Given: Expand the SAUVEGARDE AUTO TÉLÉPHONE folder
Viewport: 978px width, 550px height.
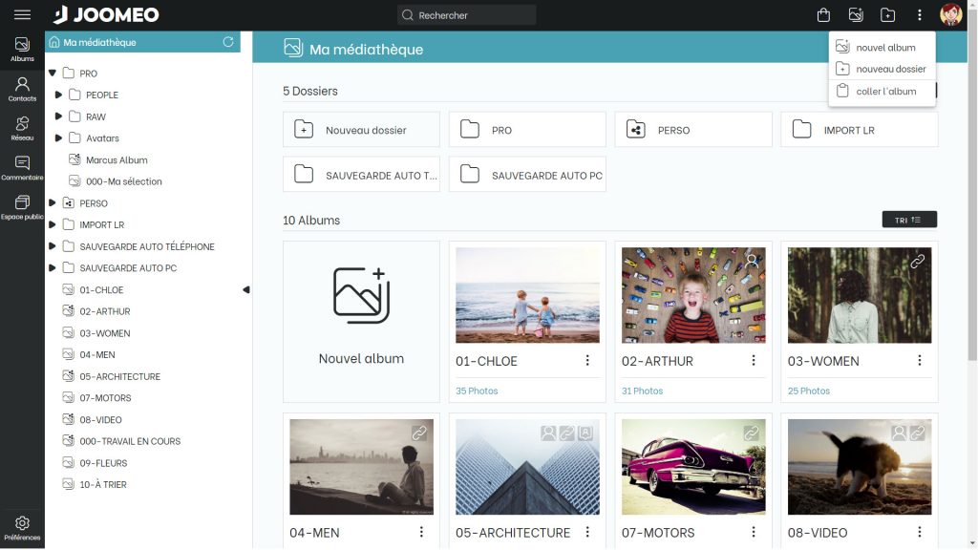Looking at the screenshot, I should (x=53, y=246).
